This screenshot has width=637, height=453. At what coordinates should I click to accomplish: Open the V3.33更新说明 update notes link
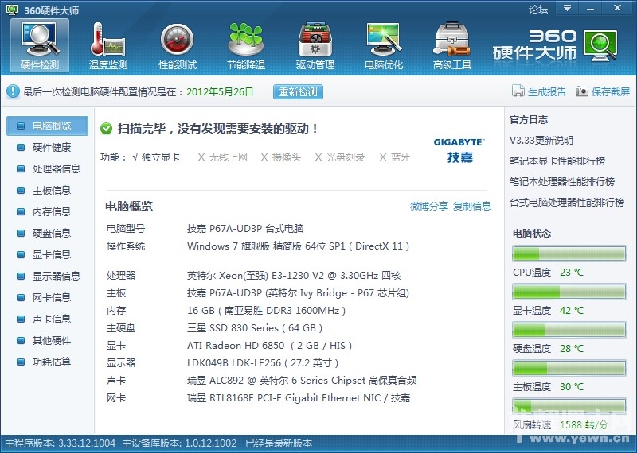(541, 141)
